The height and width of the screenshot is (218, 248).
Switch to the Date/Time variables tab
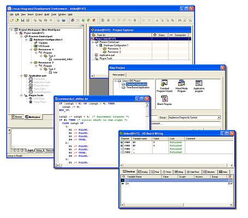pyautogui.click(x=193, y=172)
